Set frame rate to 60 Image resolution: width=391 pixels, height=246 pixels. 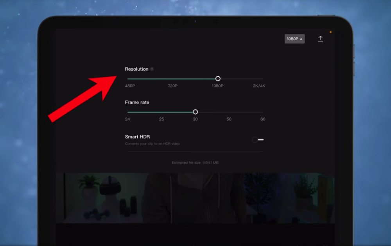click(x=263, y=119)
